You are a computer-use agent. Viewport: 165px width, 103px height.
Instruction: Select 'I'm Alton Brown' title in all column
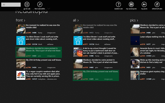[x=99, y=38]
